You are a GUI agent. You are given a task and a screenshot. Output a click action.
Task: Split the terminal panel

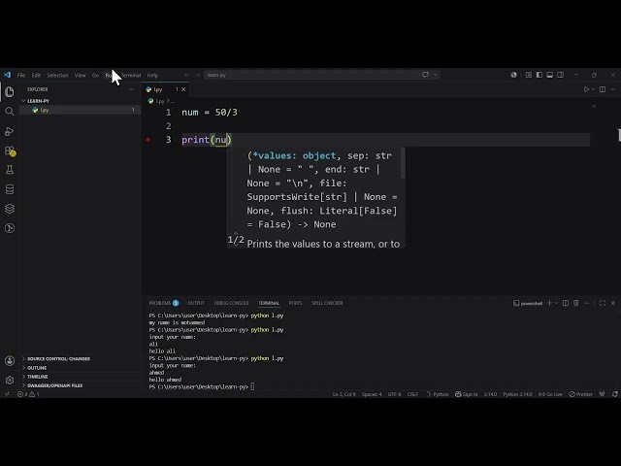(566, 303)
